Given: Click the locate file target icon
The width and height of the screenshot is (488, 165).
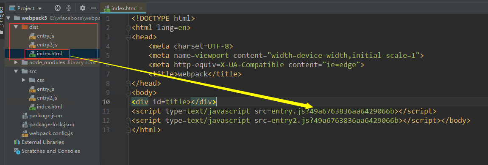Looking at the screenshot, I should coord(58,8).
